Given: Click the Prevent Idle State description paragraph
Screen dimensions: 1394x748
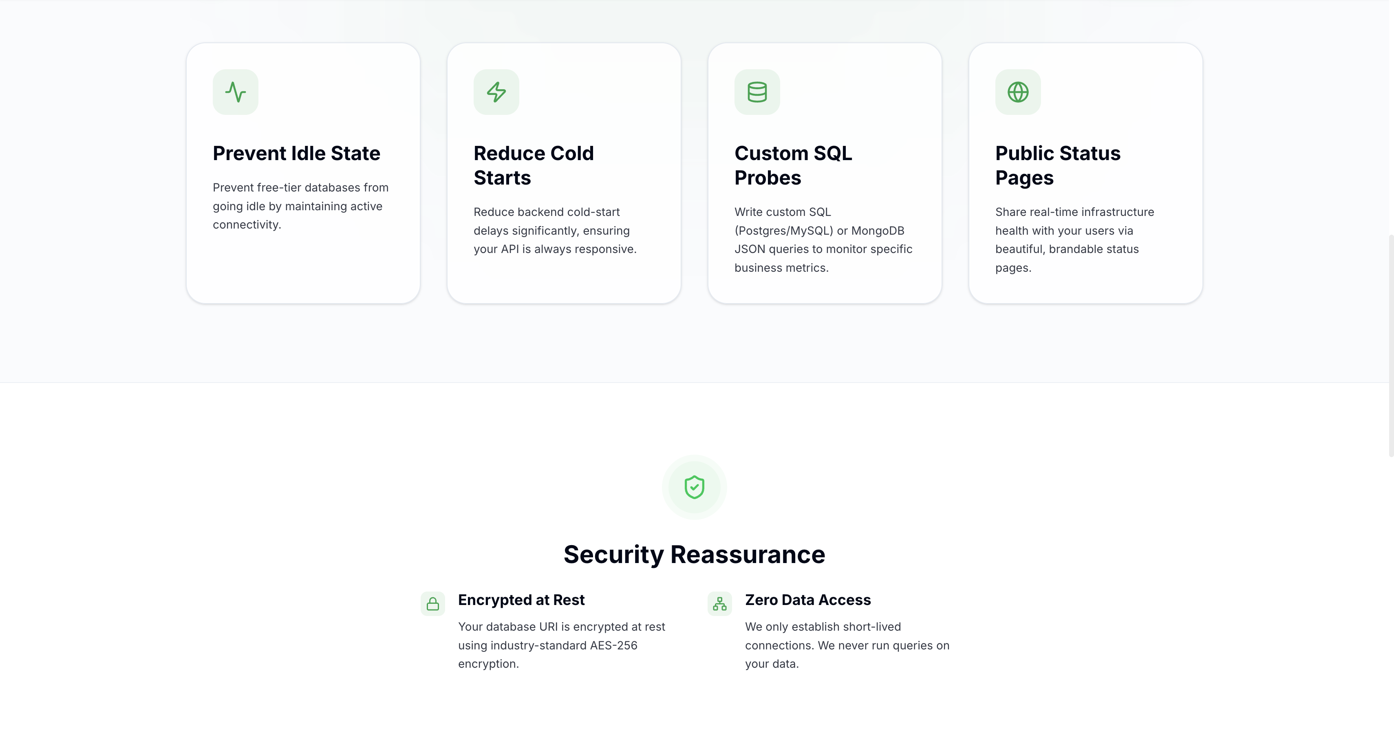Looking at the screenshot, I should pos(300,205).
